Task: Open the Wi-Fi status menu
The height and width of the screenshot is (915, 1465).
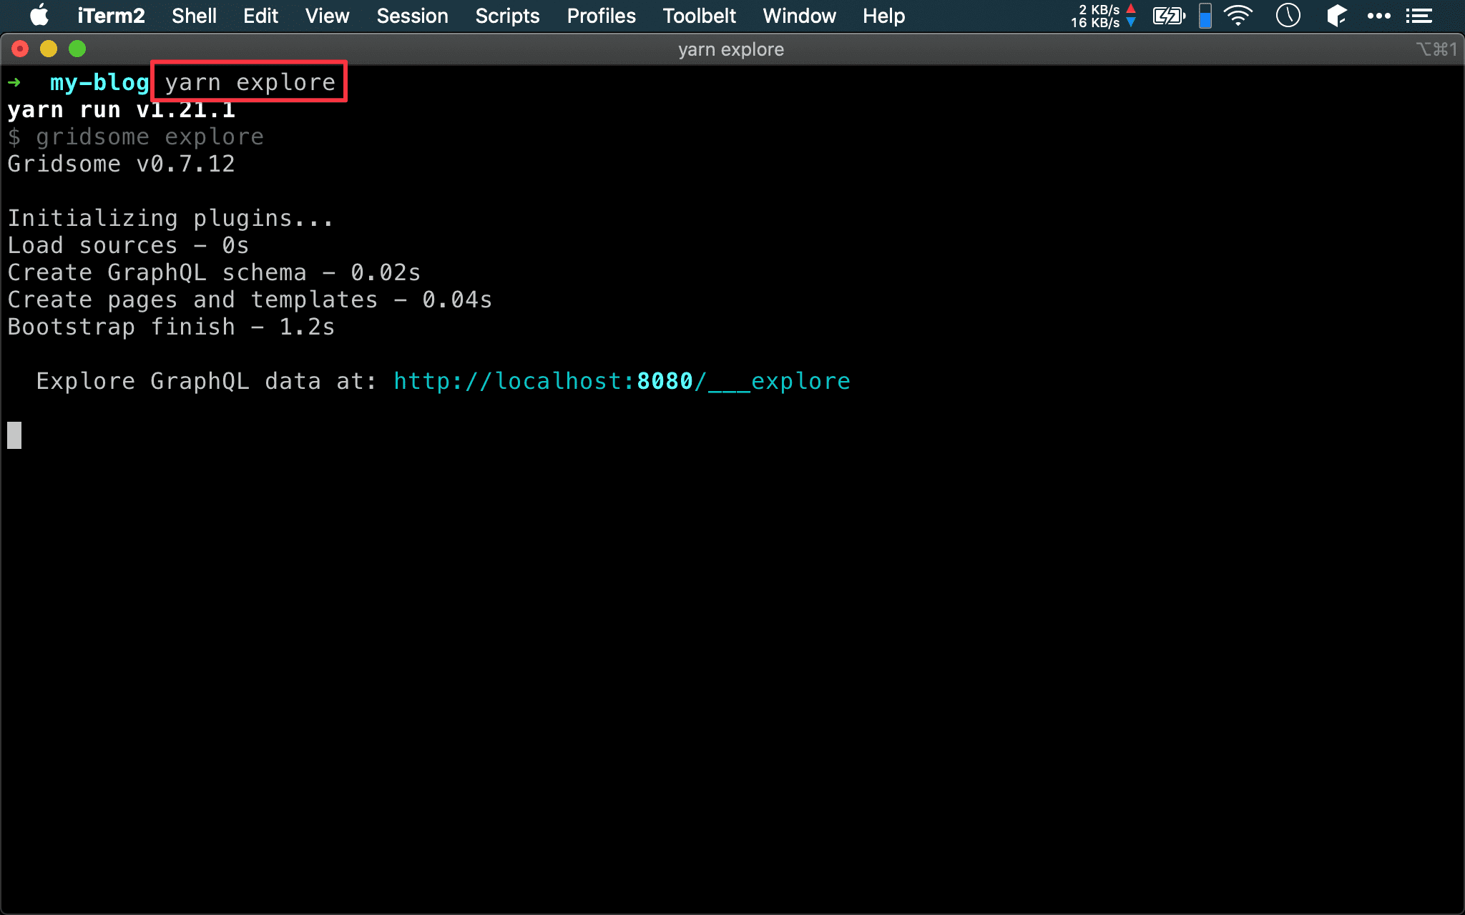Action: [x=1238, y=16]
